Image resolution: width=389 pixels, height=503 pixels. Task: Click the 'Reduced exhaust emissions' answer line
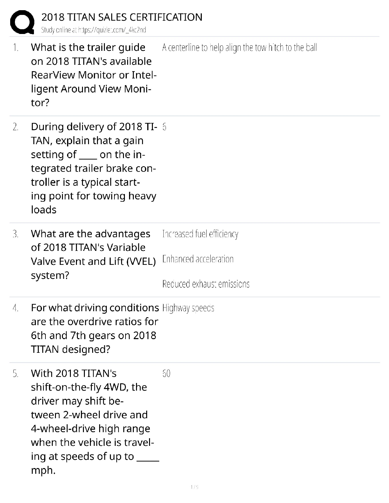point(206,284)
